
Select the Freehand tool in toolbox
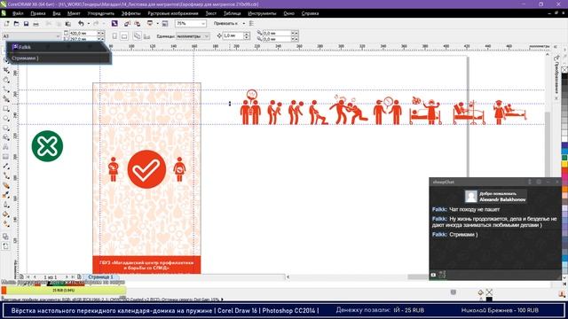point(6,89)
